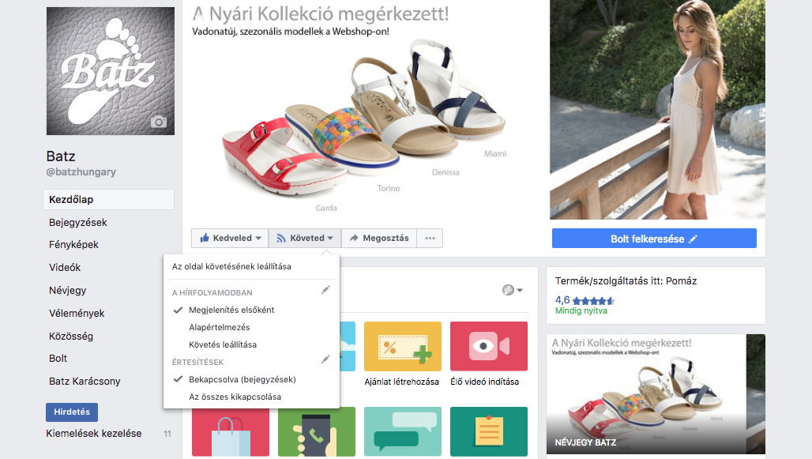The height and width of the screenshot is (459, 812).
Task: Open the summer collection cover photo
Action: click(474, 109)
